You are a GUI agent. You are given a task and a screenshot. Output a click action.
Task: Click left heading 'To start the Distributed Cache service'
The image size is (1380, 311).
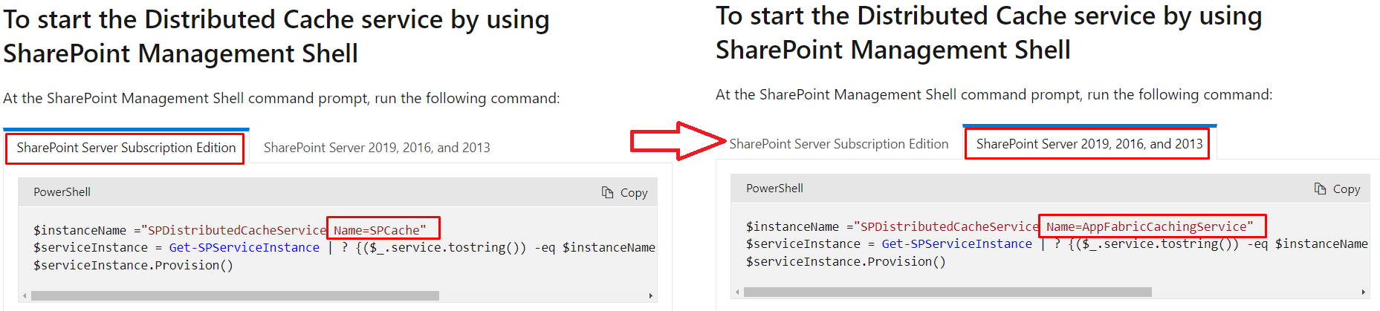pos(276,36)
